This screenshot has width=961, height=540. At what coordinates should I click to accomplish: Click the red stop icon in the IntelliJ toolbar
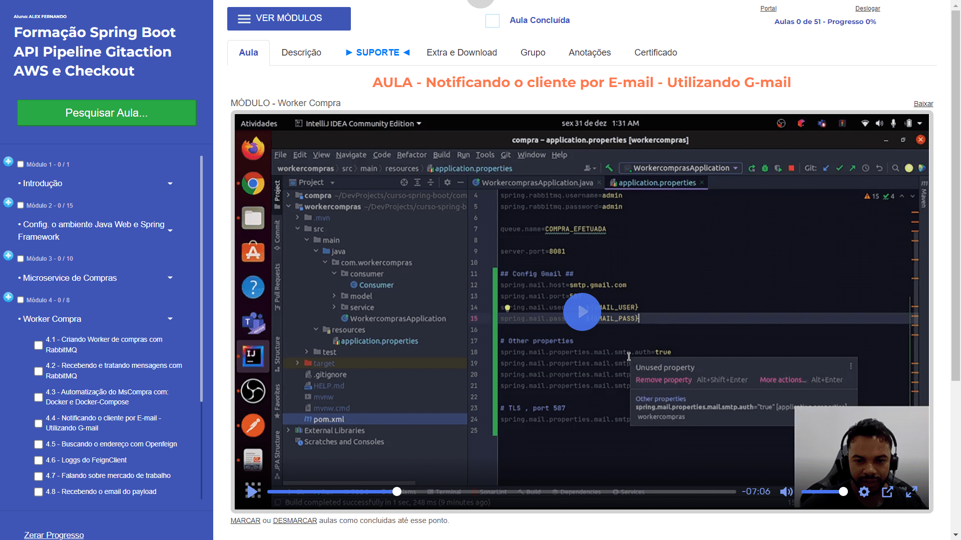(791, 168)
